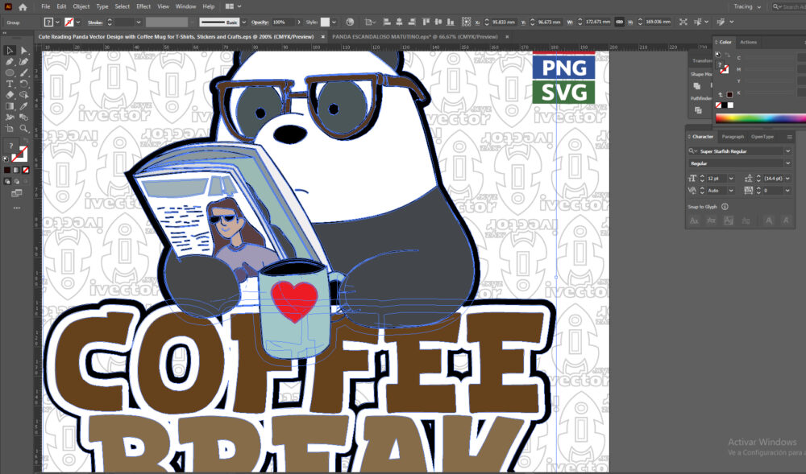The width and height of the screenshot is (806, 474).
Task: Select the Shape Builder tool
Action: click(23, 95)
